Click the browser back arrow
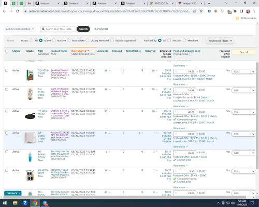 coord(5,11)
